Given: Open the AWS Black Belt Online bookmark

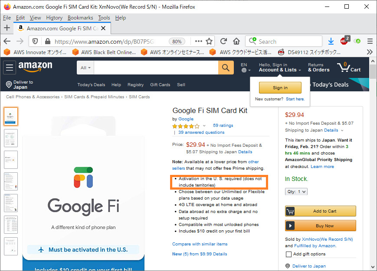Looking at the screenshot, I should [105, 52].
